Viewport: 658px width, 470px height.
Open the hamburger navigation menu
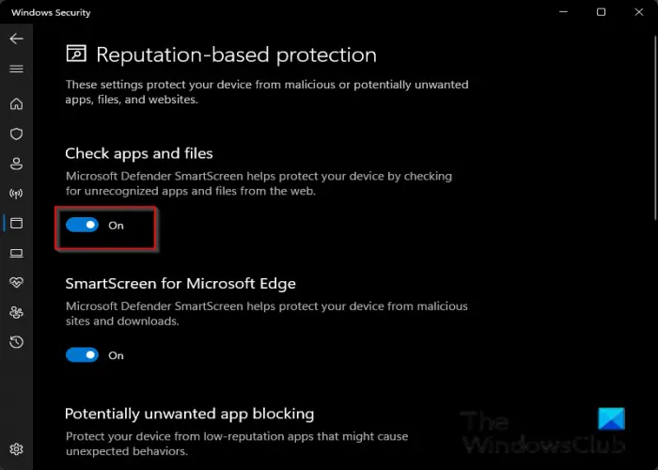pyautogui.click(x=16, y=69)
